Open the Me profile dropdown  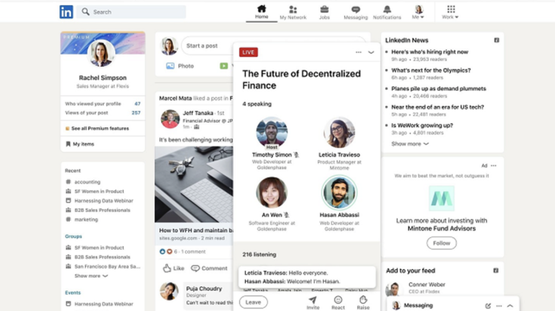pyautogui.click(x=418, y=12)
